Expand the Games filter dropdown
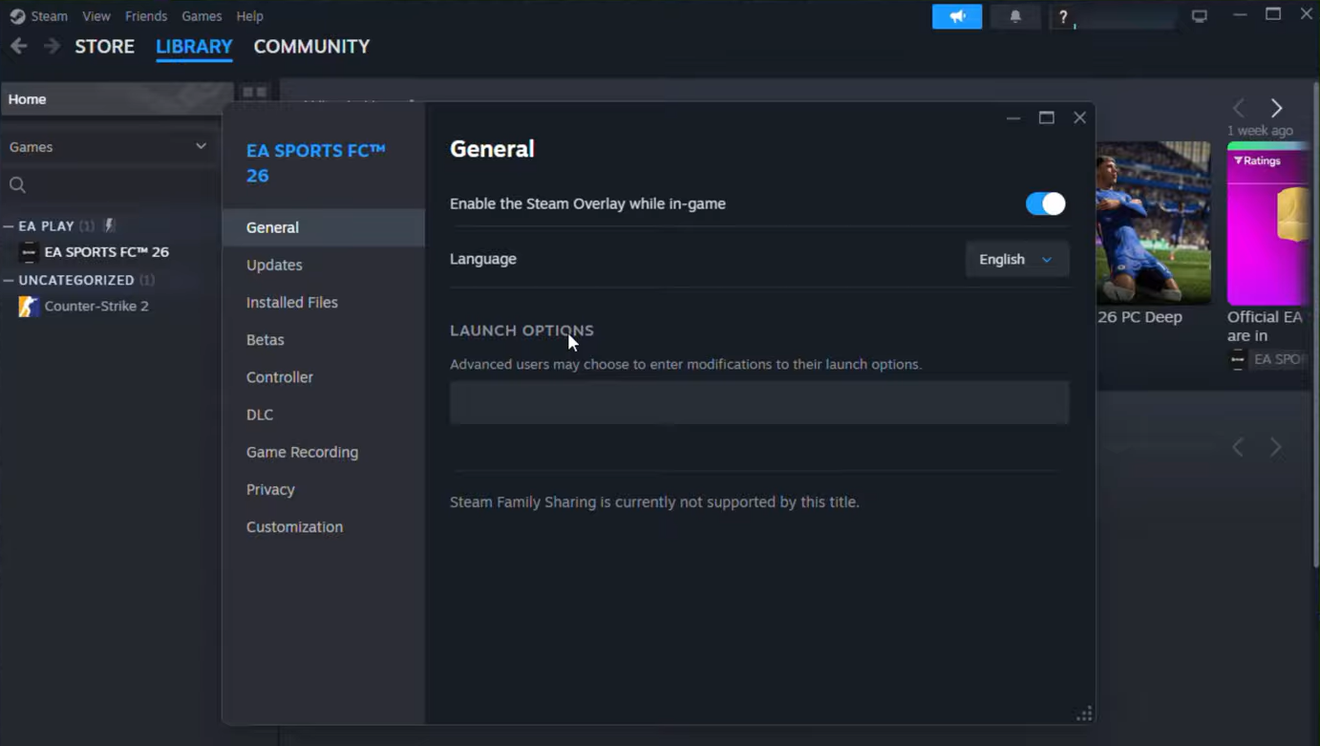The image size is (1320, 746). (107, 146)
